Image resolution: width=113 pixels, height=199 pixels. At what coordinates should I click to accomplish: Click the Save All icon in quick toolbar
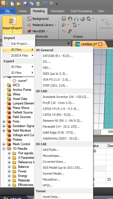32,4
